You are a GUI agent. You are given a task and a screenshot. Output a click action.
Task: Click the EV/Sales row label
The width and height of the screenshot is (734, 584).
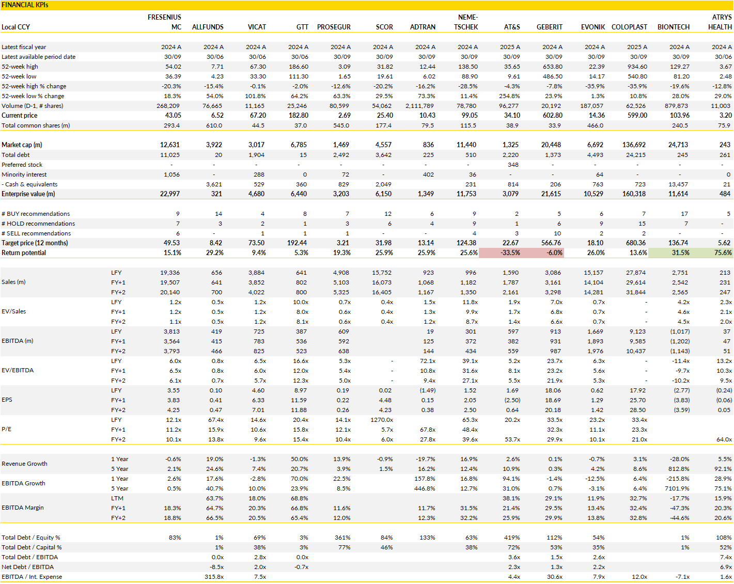click(13, 312)
